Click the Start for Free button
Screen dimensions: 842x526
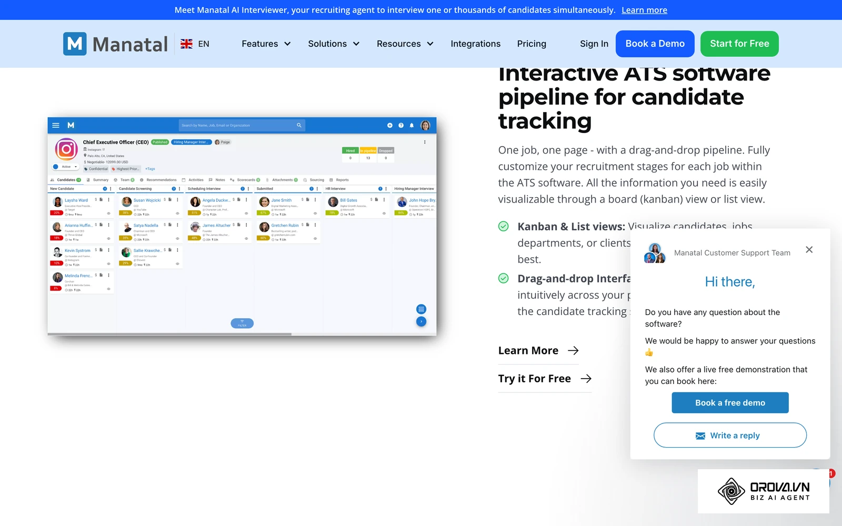[739, 44]
